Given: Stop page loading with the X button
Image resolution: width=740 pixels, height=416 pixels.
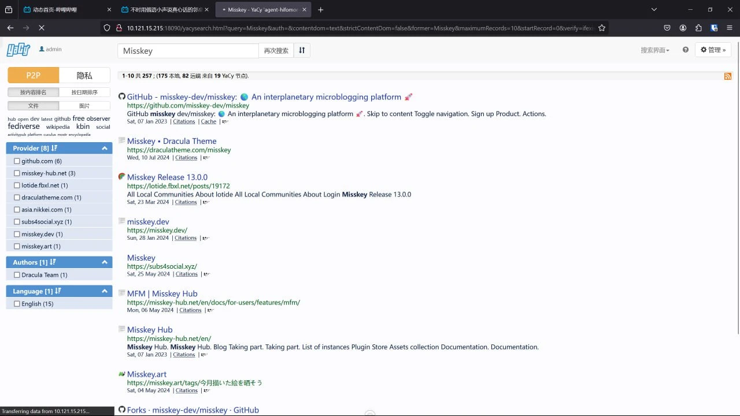Looking at the screenshot, I should coord(41,28).
